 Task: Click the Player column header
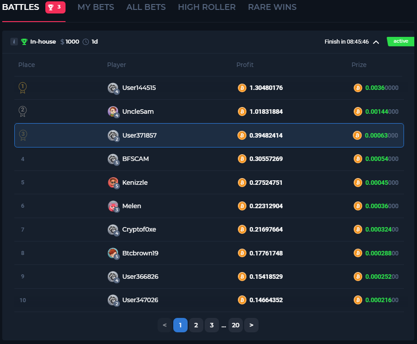click(117, 65)
